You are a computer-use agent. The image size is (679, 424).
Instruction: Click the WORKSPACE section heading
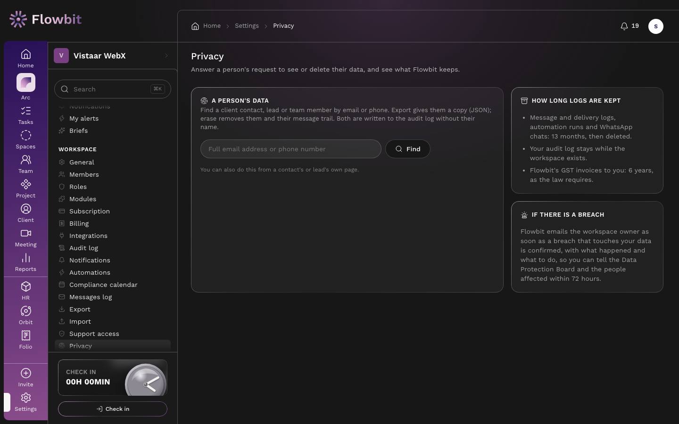click(x=77, y=149)
